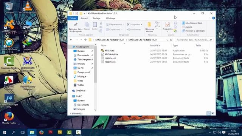
Task: Show hidden system tray icons chevron
Action: (x=210, y=133)
